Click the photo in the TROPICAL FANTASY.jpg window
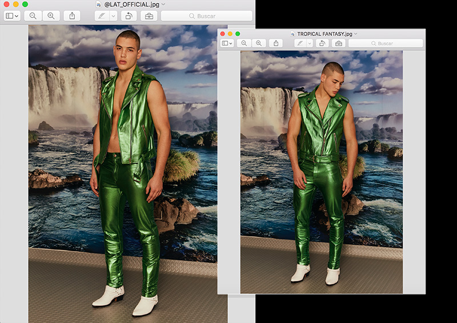 [x=322, y=171]
